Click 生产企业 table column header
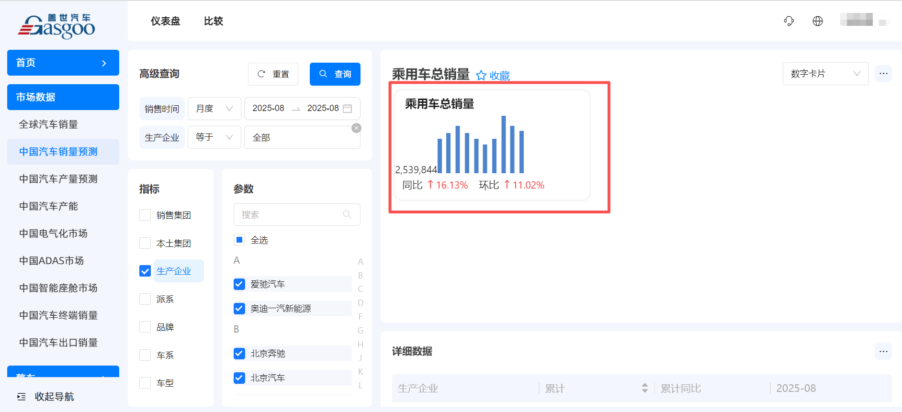 coord(418,388)
